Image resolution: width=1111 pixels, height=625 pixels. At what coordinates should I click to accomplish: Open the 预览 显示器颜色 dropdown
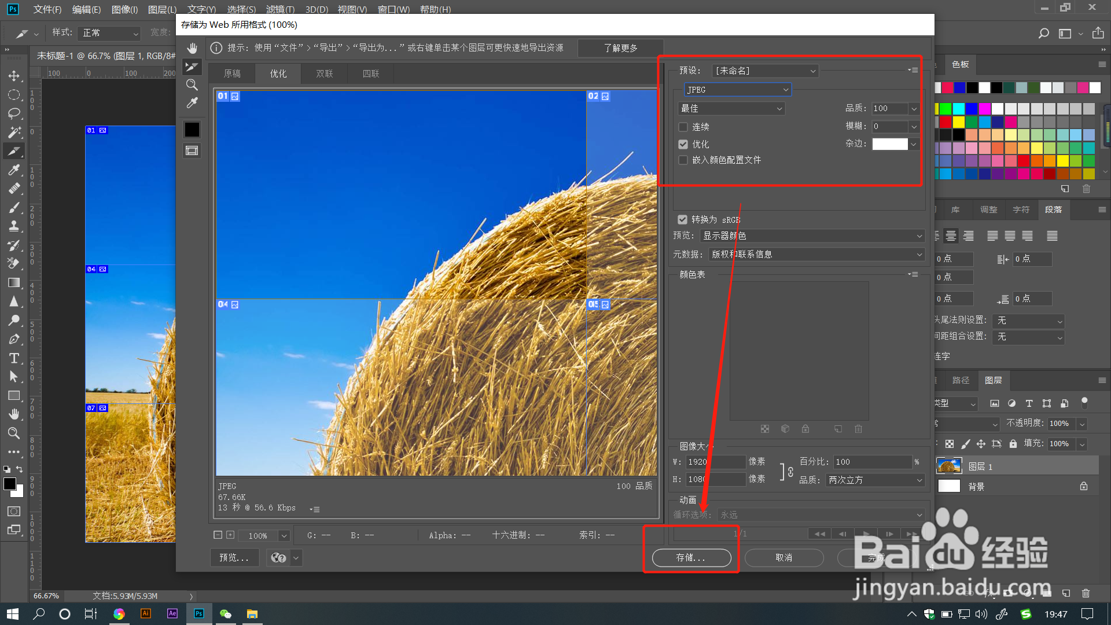(x=812, y=236)
